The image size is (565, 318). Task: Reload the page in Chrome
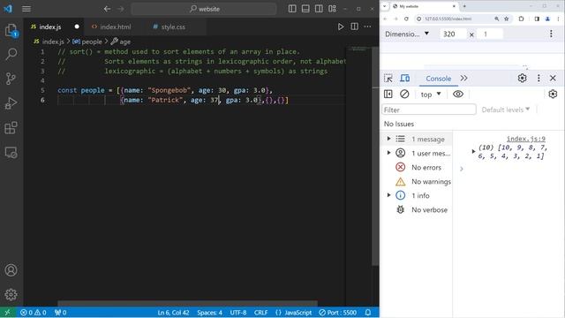tap(406, 19)
